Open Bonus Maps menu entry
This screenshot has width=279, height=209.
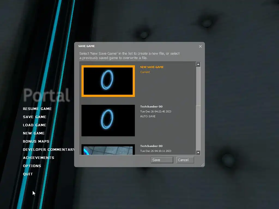36,141
